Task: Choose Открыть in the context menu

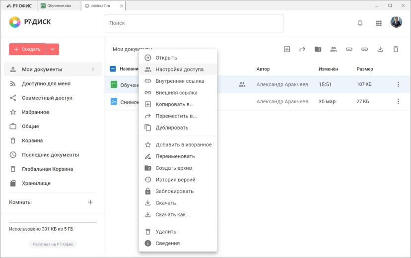Action: click(x=178, y=58)
